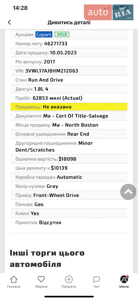The image size is (138, 300).
Task: Tap the green SOLD badge
Action: click(62, 34)
